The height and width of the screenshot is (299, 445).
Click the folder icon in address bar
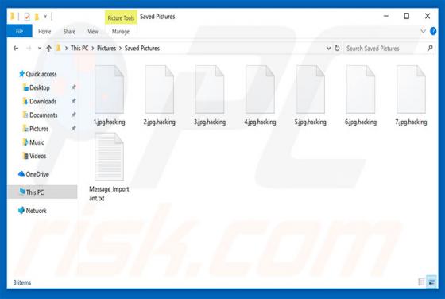pos(59,48)
